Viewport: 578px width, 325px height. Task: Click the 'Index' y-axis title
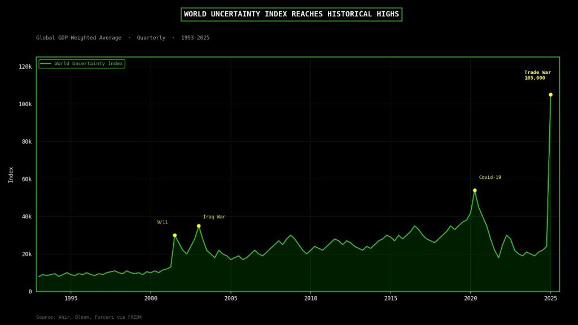point(11,174)
